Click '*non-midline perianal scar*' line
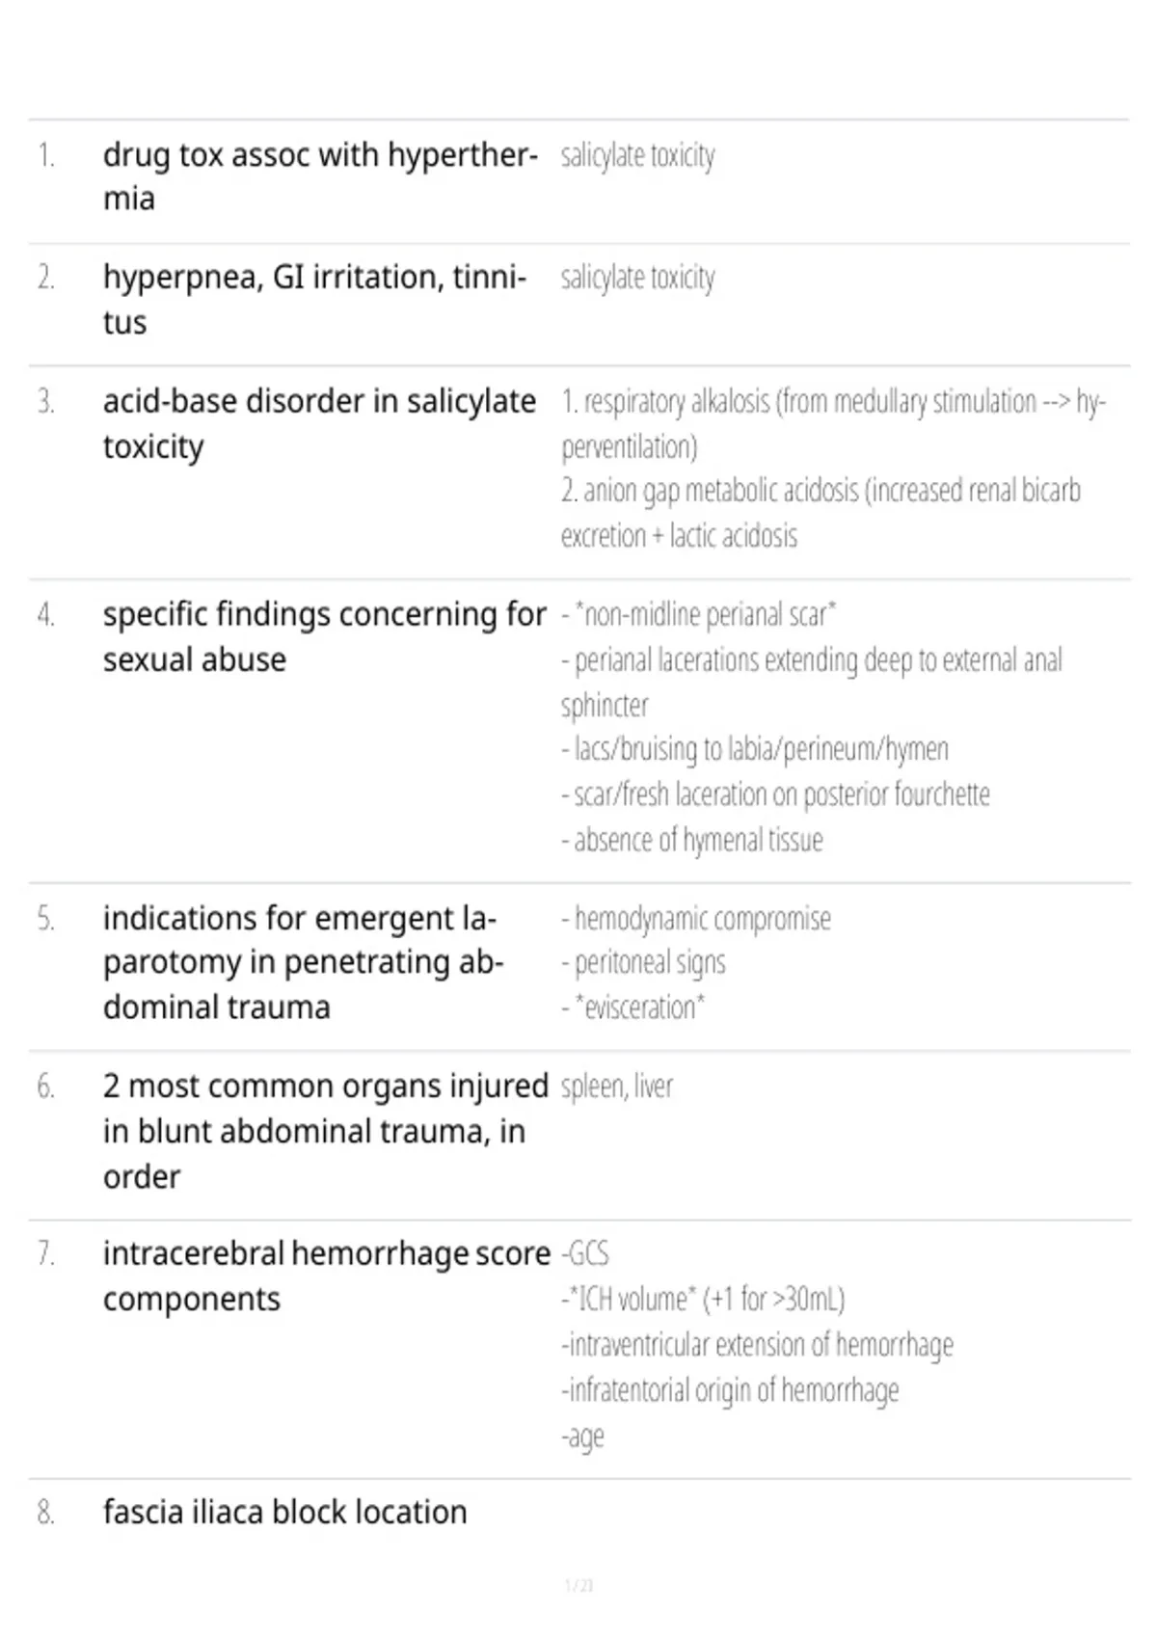The height and width of the screenshot is (1639, 1157). click(699, 614)
